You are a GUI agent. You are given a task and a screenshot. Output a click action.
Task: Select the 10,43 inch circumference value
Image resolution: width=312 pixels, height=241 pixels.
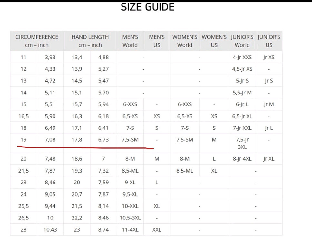(x=50, y=230)
